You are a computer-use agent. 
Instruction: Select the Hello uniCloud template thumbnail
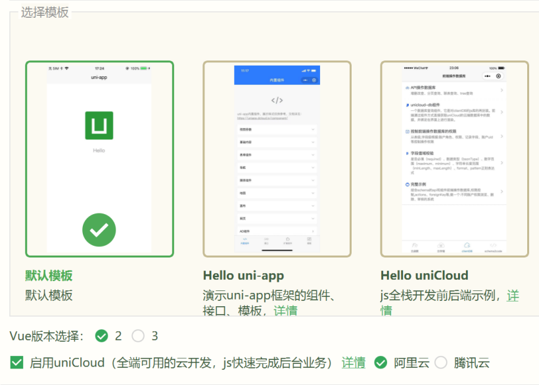tap(454, 159)
